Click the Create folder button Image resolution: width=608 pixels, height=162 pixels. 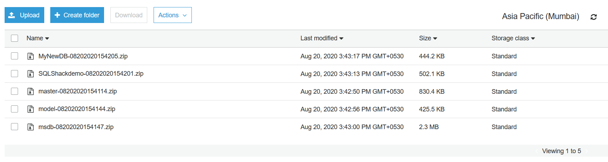point(77,15)
